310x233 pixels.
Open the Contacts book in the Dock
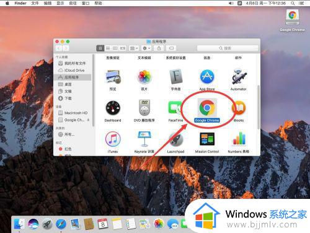89,224
